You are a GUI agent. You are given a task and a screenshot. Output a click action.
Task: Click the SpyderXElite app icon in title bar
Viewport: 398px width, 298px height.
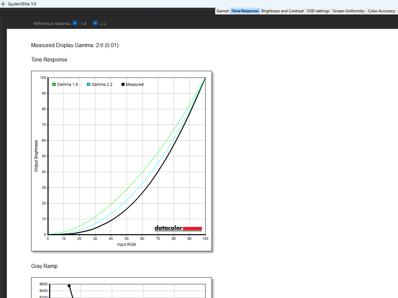3,4
